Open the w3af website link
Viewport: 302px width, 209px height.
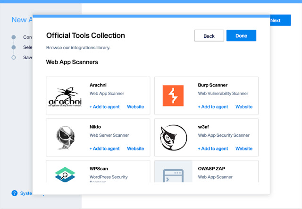click(244, 148)
